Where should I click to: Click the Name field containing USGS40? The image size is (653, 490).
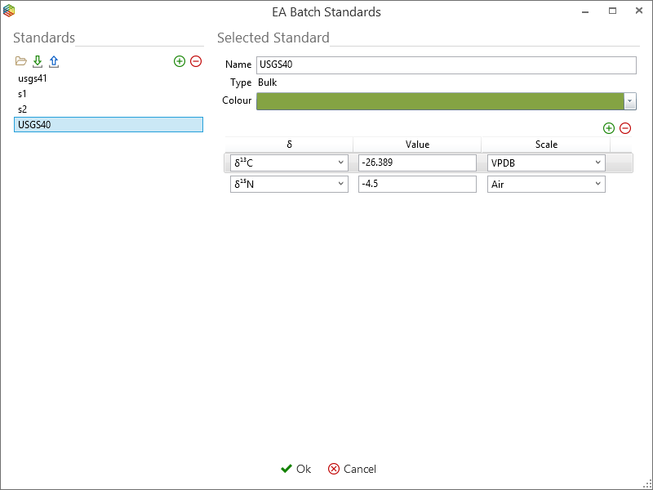446,65
